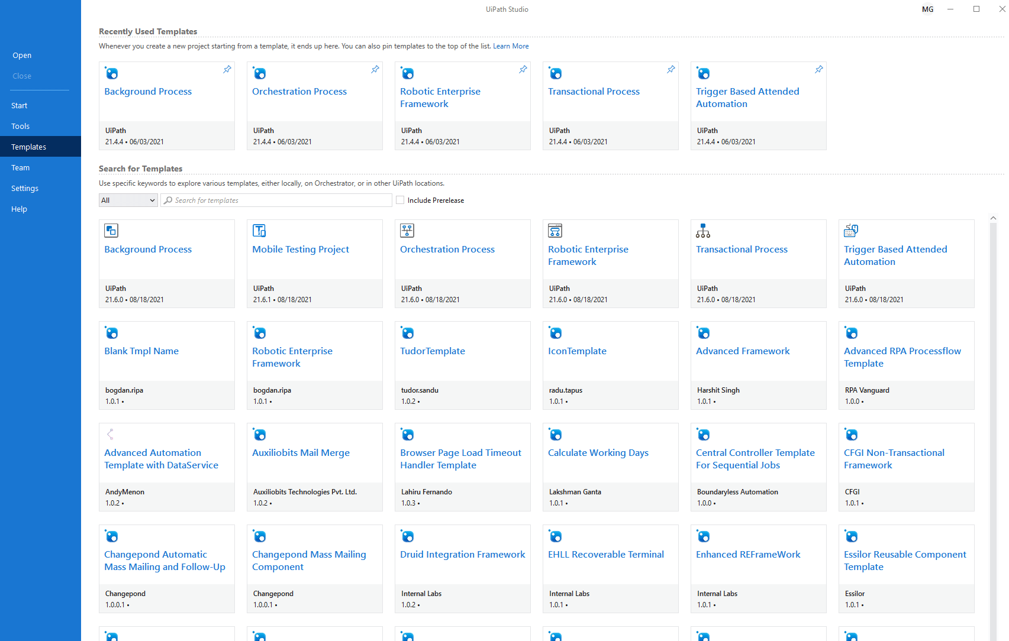Open the Calculate Working Days template title

click(x=598, y=453)
